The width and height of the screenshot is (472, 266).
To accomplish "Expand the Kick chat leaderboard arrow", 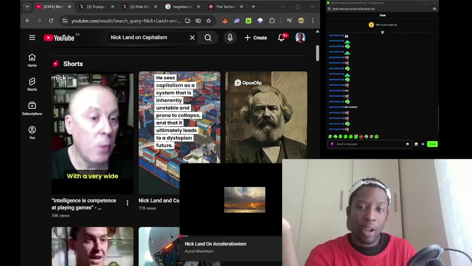I will (x=382, y=33).
